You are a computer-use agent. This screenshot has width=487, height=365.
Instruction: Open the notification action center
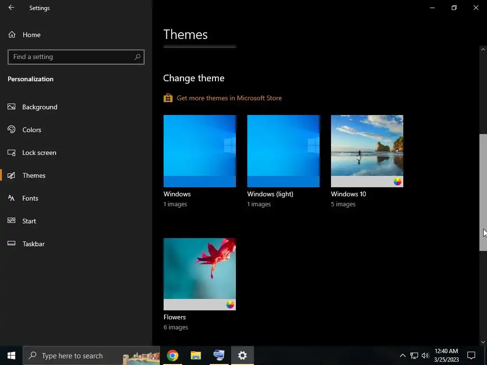471,355
